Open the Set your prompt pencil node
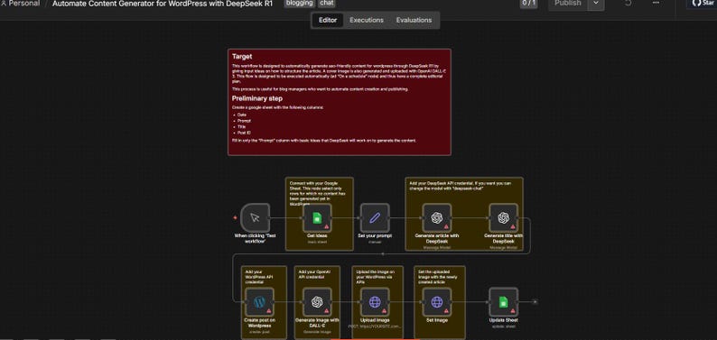 375,217
